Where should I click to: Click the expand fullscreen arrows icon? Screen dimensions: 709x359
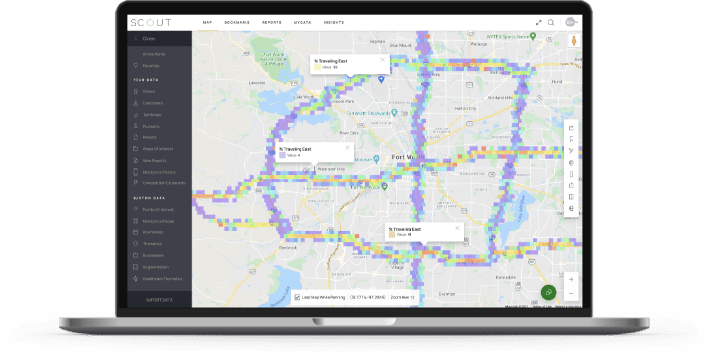538,23
